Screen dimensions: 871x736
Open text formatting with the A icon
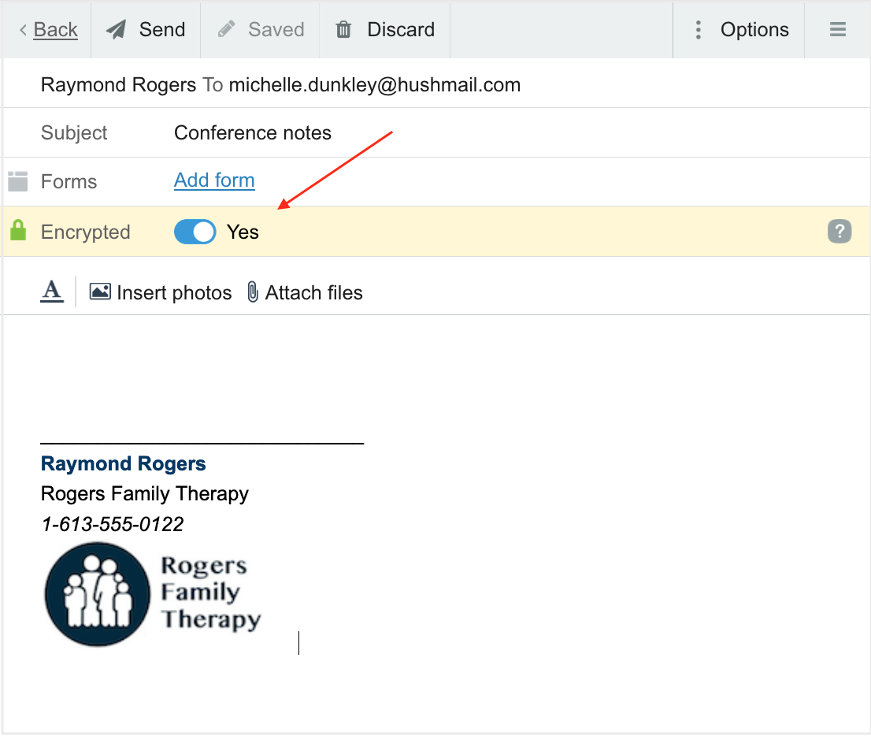[50, 291]
